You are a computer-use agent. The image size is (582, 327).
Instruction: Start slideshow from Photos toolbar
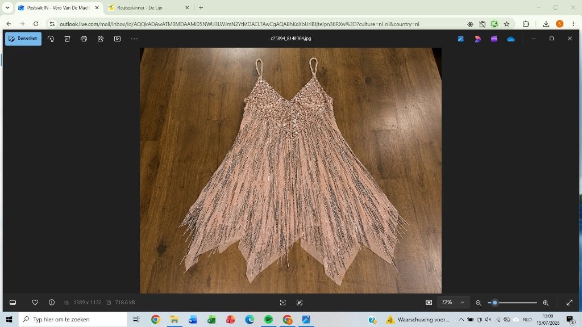117,39
